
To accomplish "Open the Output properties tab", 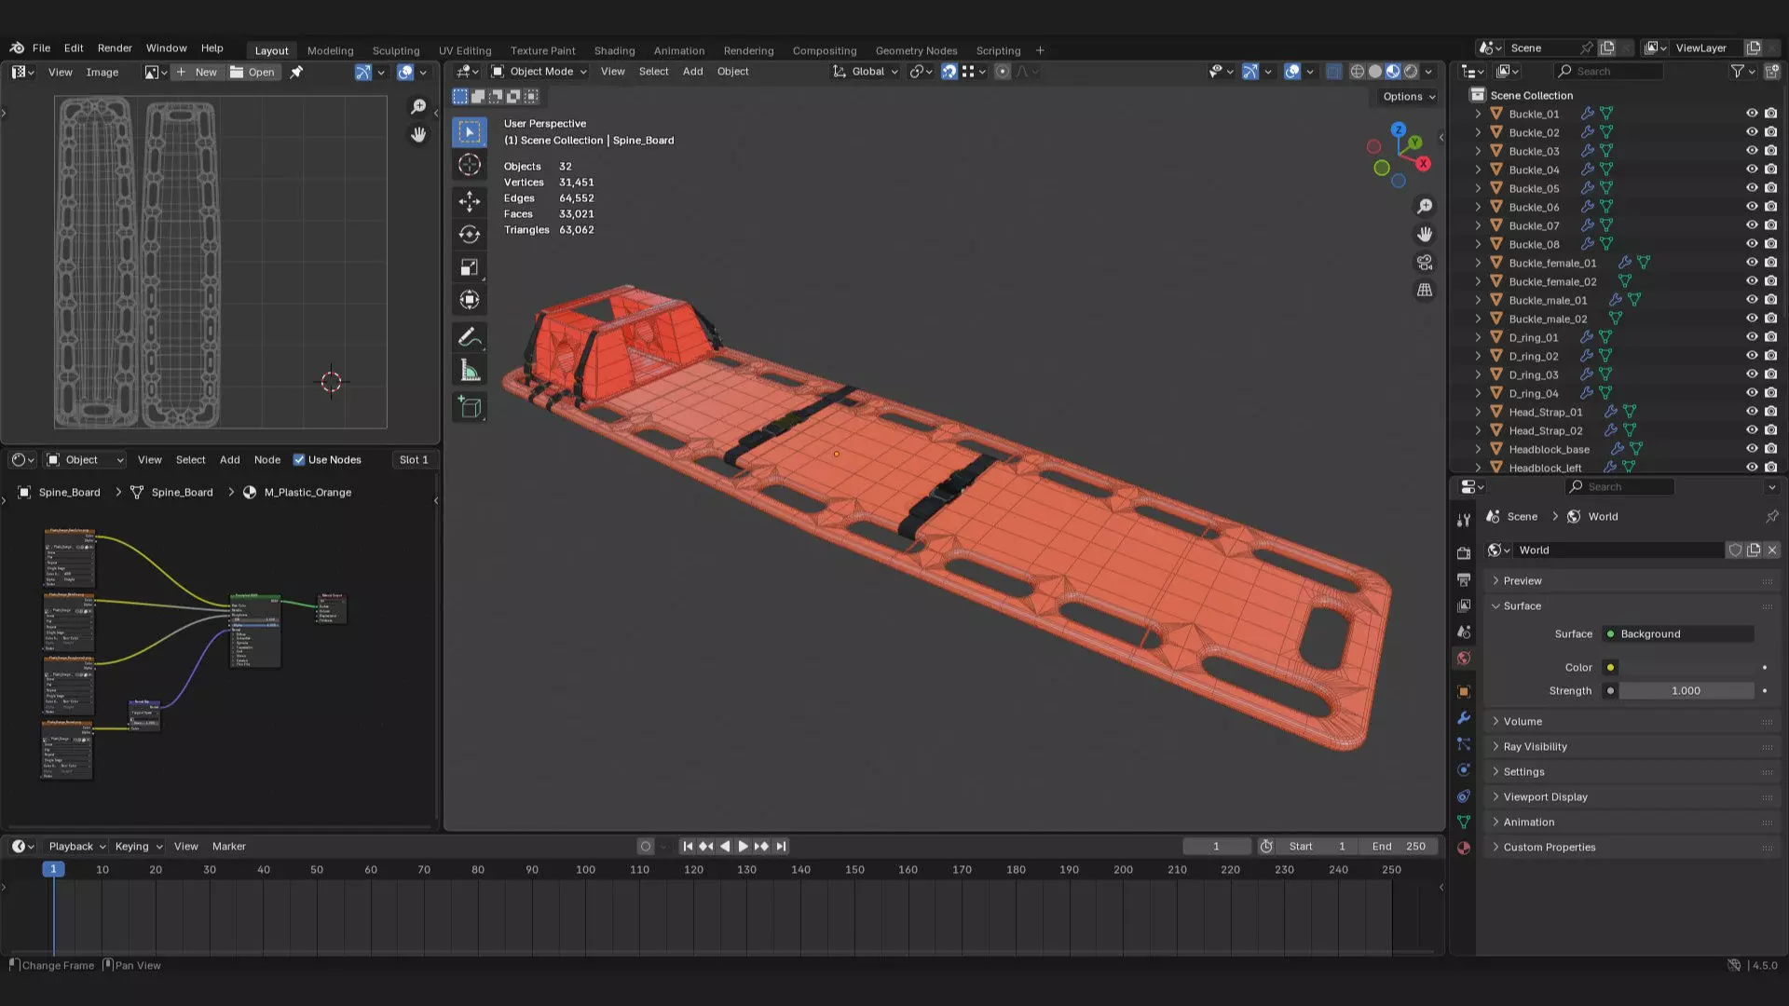I will click(1464, 579).
